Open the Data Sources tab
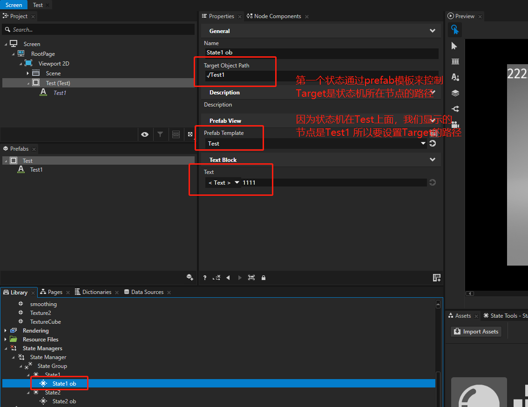Image resolution: width=528 pixels, height=407 pixels. (144, 292)
